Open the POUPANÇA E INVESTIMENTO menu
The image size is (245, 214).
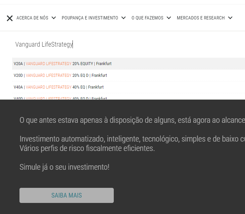[90, 18]
